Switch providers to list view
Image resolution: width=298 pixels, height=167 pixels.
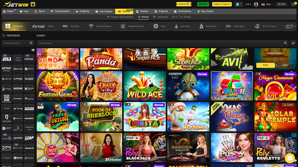tap(33, 50)
